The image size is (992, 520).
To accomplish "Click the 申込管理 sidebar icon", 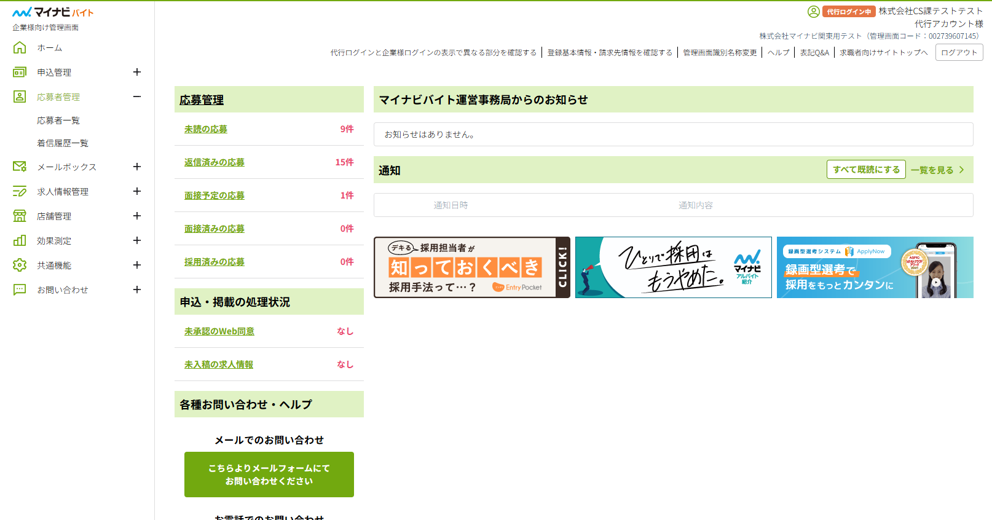I will (x=20, y=72).
